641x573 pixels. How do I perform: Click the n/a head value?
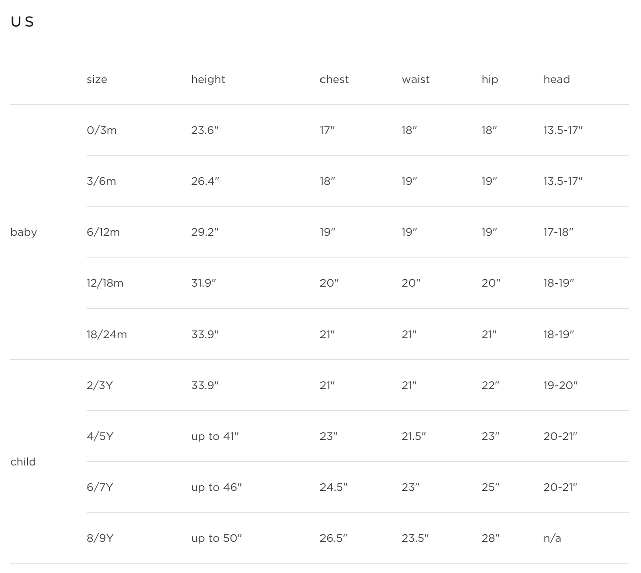point(552,538)
